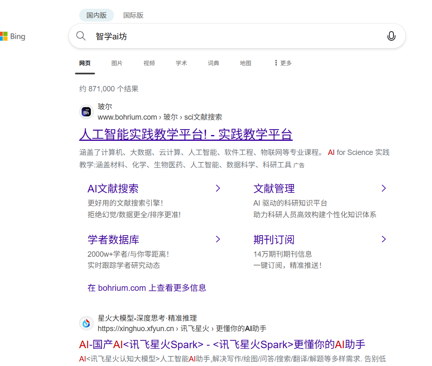Open the three-dot 更多 menu

click(x=283, y=63)
